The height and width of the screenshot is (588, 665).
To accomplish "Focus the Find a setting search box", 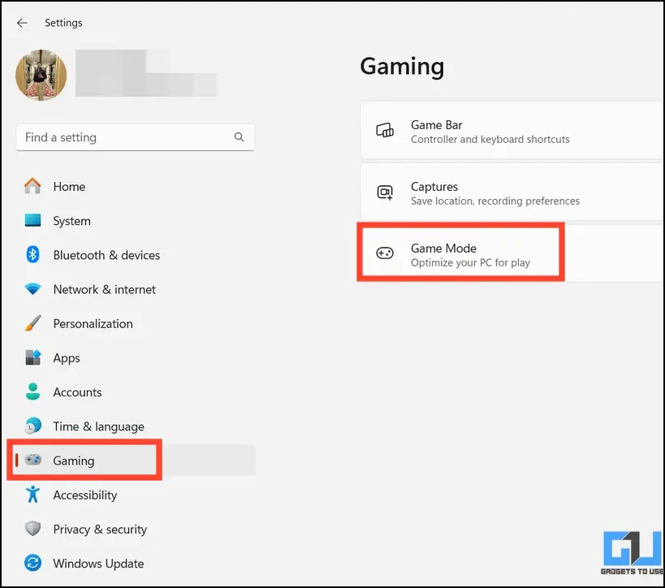I will (x=136, y=137).
